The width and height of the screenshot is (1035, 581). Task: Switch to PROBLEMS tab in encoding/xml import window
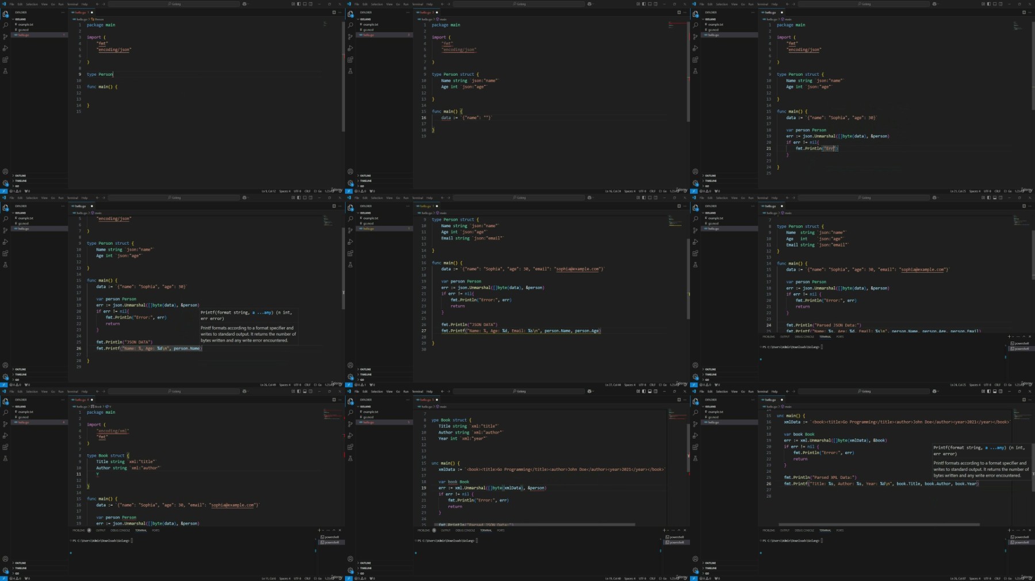[x=79, y=530]
